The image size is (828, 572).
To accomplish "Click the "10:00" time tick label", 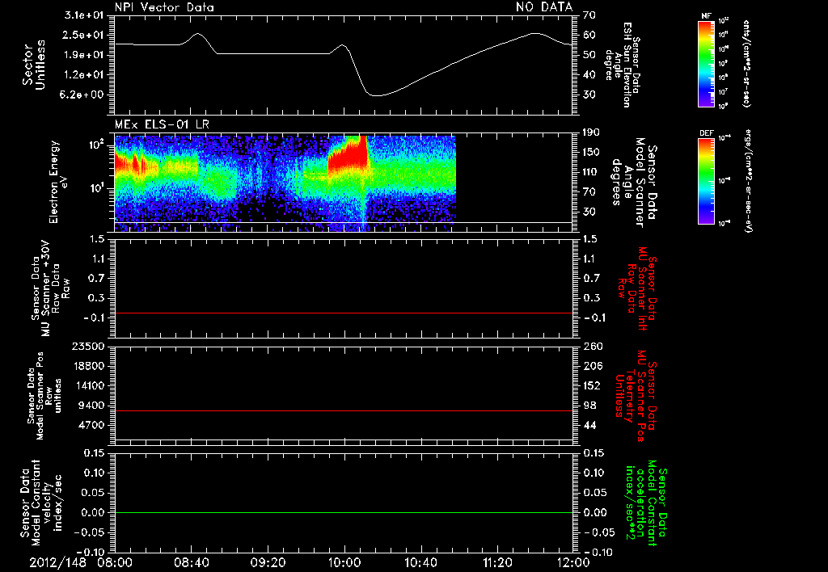I will pos(344,562).
